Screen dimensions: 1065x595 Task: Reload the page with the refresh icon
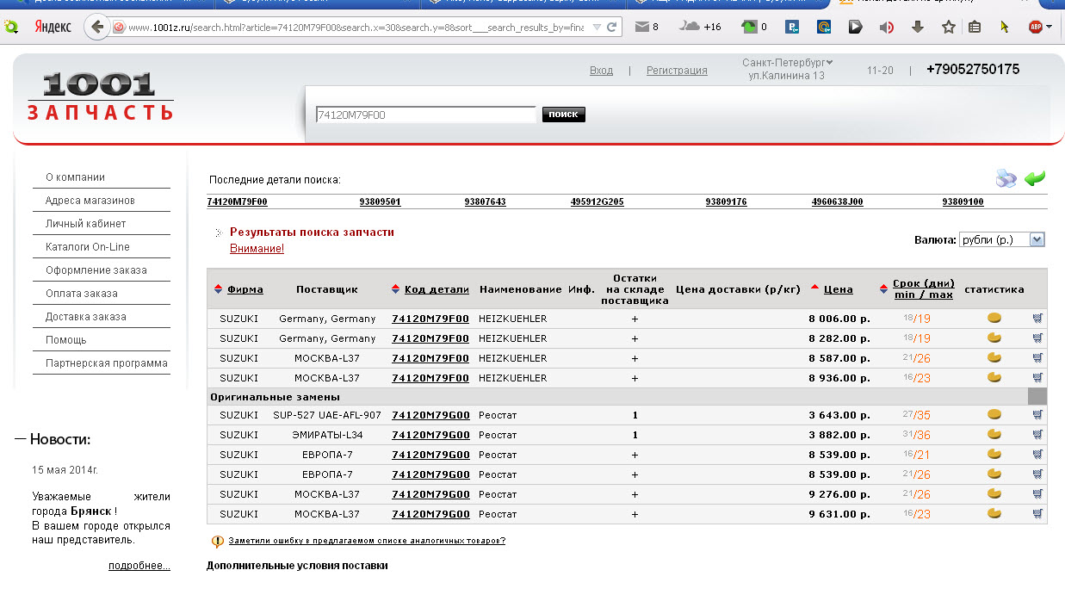[x=611, y=27]
